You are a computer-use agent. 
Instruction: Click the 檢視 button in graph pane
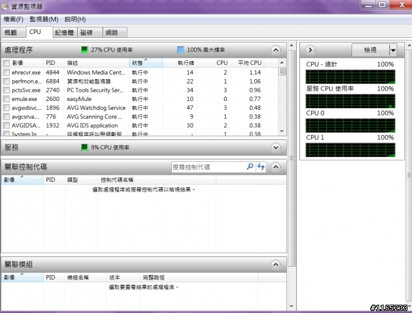370,50
